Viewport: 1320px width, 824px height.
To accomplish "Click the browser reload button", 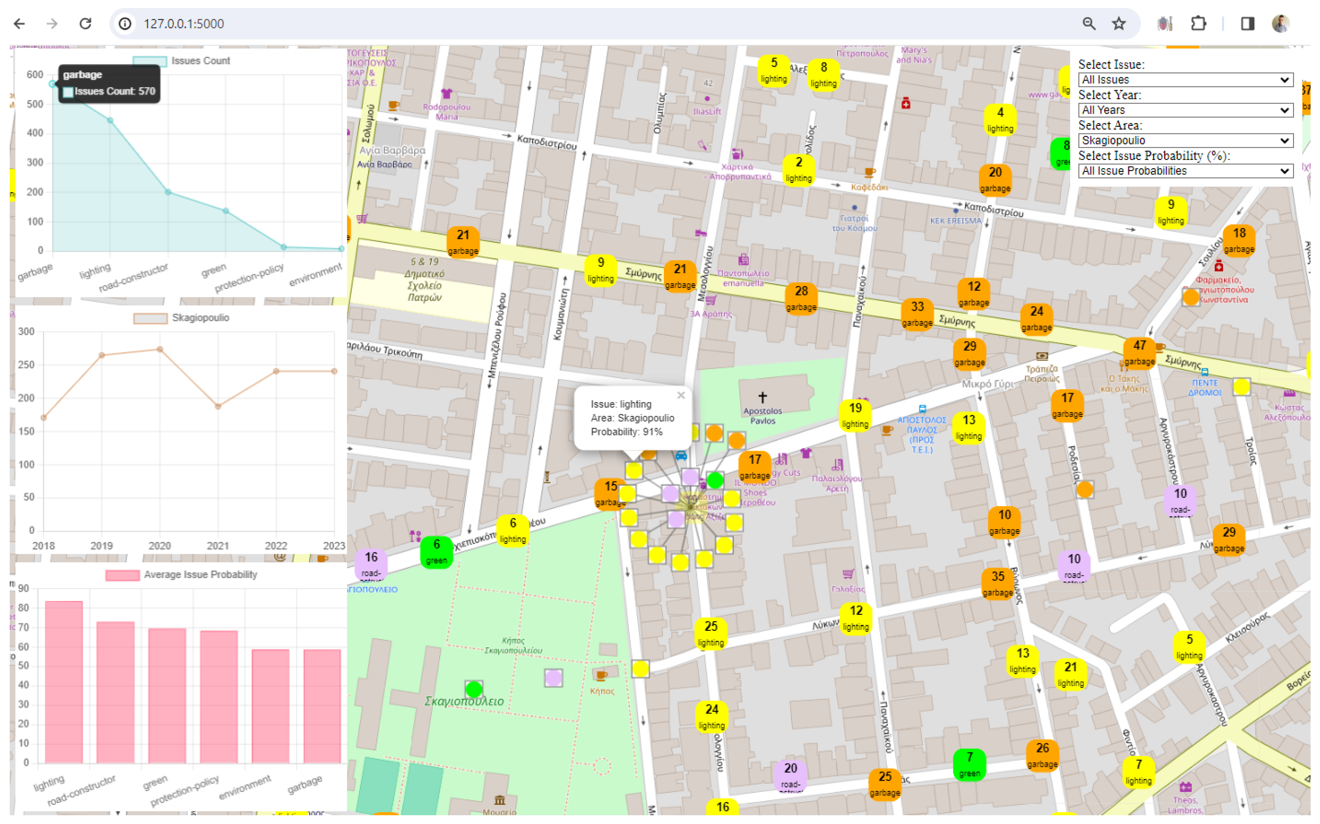I will 85,24.
